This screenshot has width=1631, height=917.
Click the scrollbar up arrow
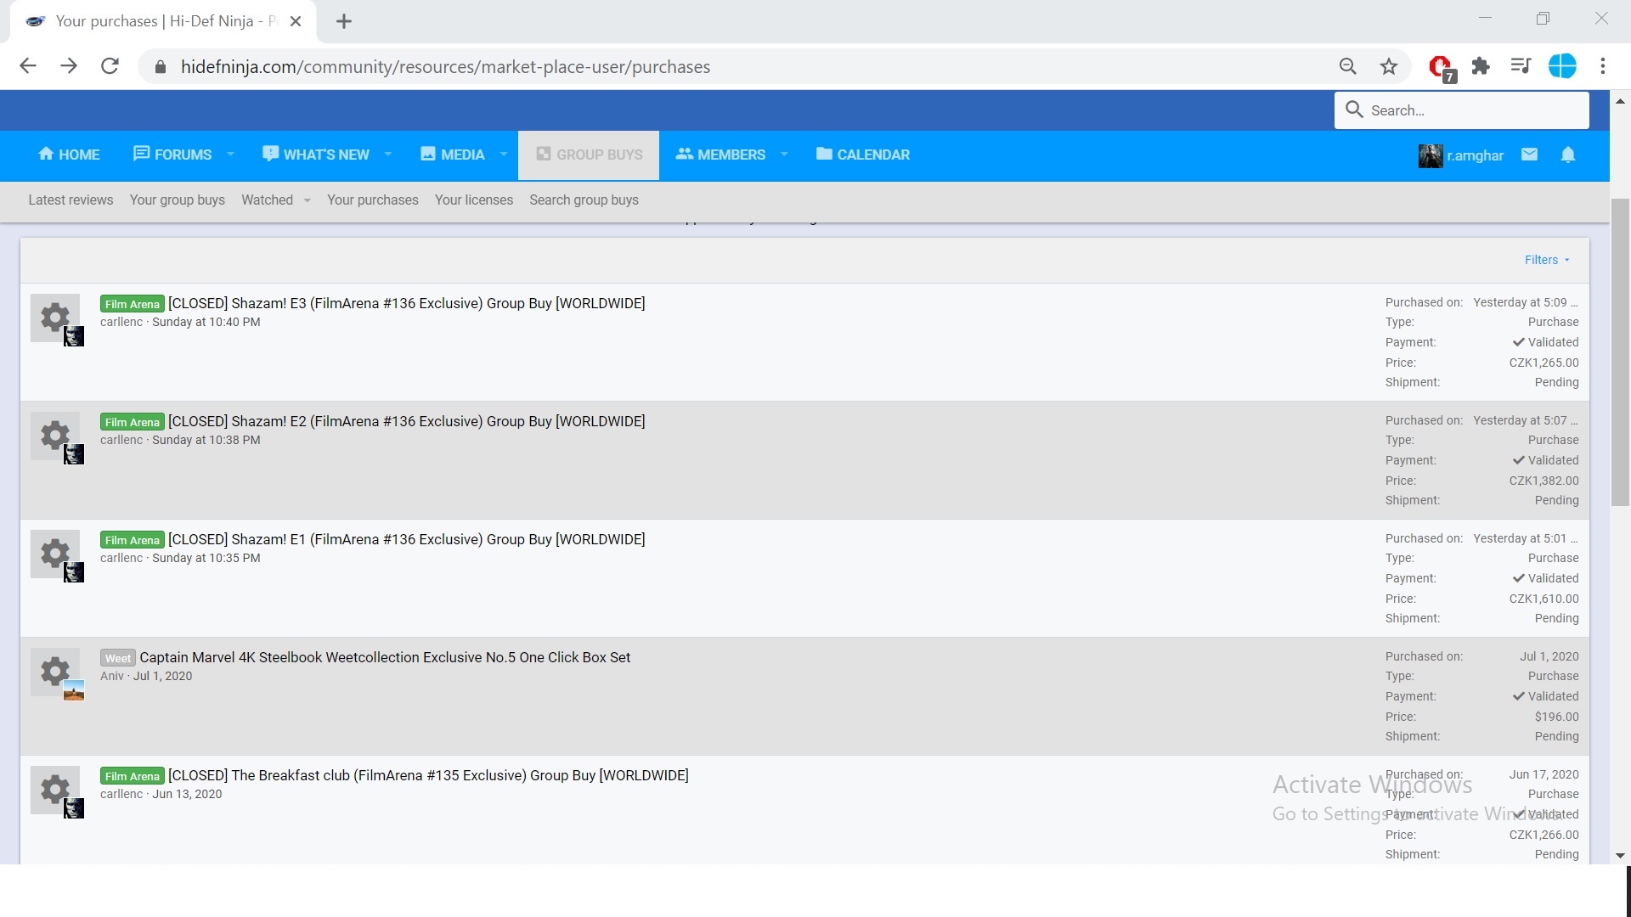click(x=1620, y=100)
